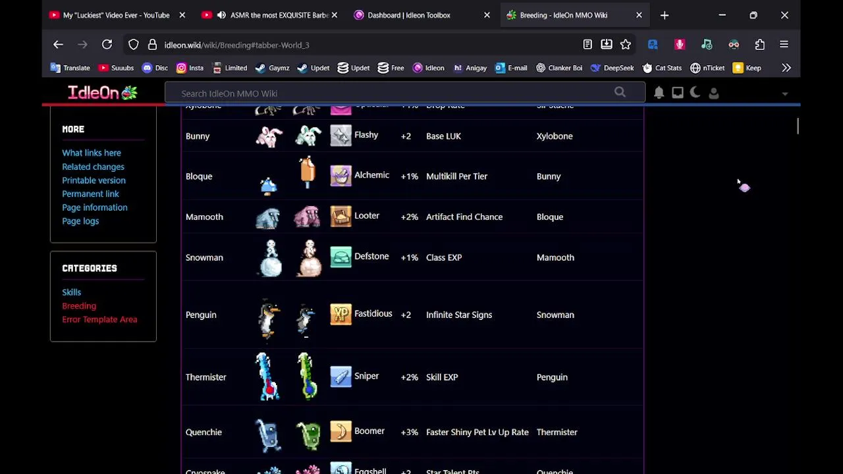The image size is (843, 474).
Task: Open the Suuubs YouTube bookmark
Action: pyautogui.click(x=116, y=68)
